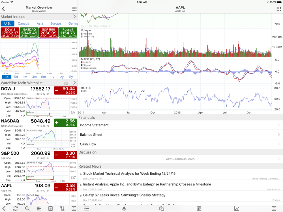Viewport: 283px width, 212px height.
Task: Read Instant Analysis Apple and IBM article
Action: tap(180, 186)
